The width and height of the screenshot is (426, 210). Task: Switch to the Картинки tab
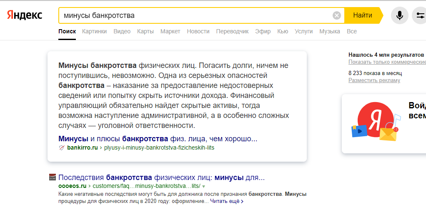click(x=94, y=32)
